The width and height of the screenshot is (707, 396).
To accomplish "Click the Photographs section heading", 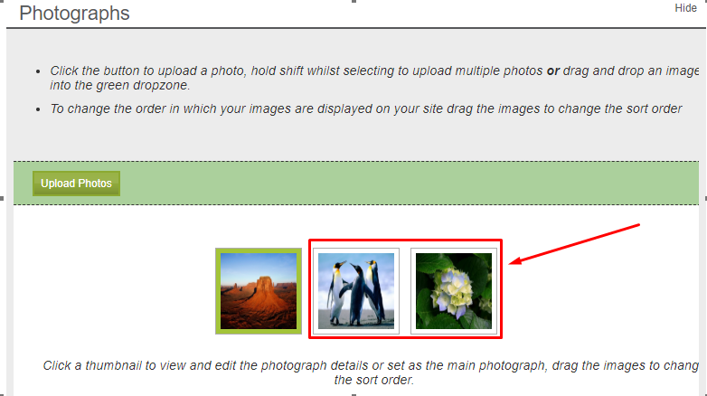I will [x=74, y=13].
